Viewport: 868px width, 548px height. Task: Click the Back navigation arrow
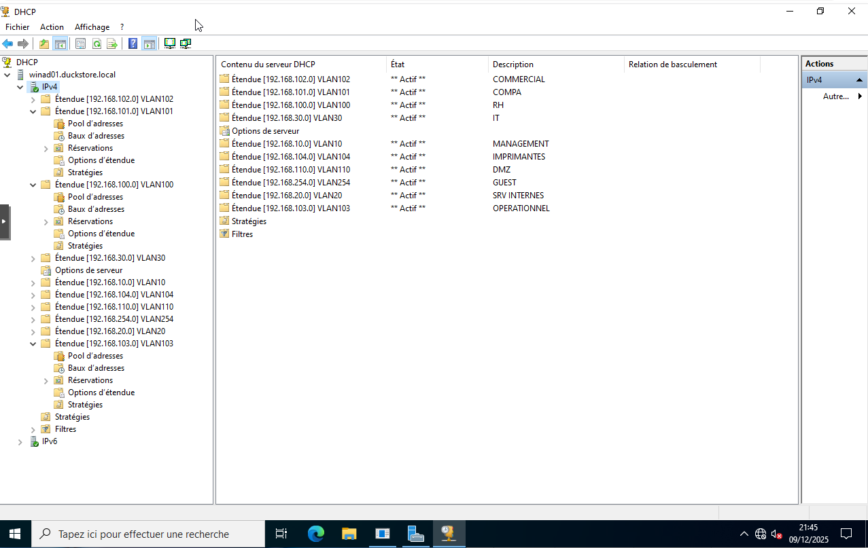pyautogui.click(x=7, y=43)
